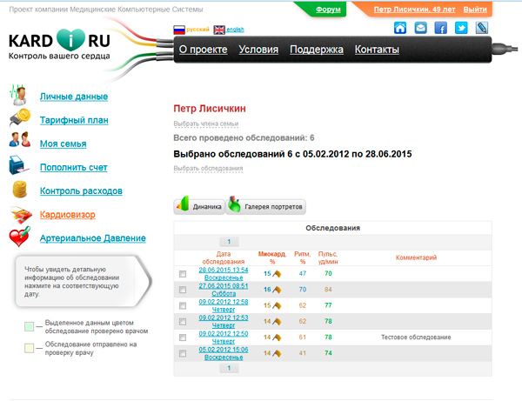Open the Условия menu item
Image resolution: width=522 pixels, height=401 pixels.
point(258,50)
